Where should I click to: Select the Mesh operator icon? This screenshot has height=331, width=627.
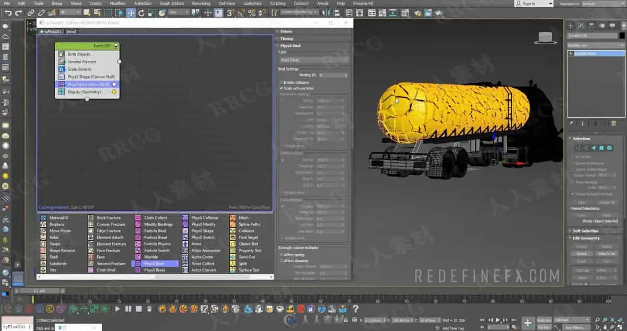[x=233, y=218]
